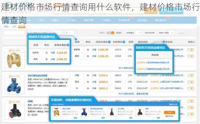Click 供应商 column header
The image size is (200, 124).
coord(169,42)
